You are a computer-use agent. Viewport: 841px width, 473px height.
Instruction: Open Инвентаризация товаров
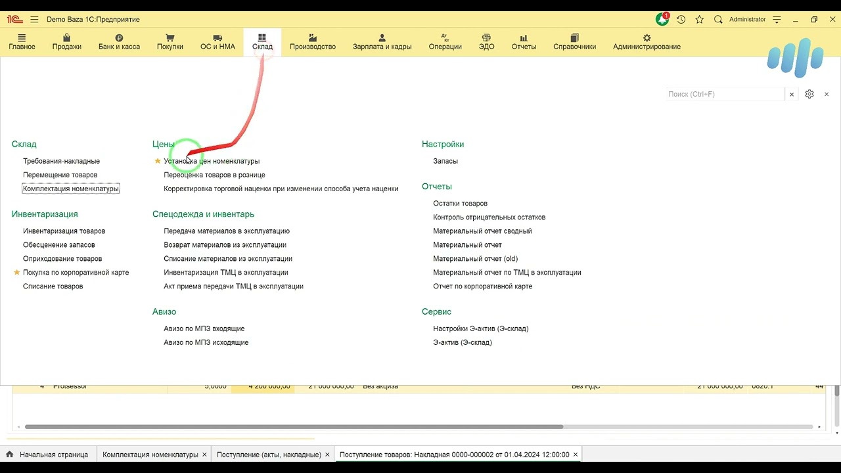[64, 231]
